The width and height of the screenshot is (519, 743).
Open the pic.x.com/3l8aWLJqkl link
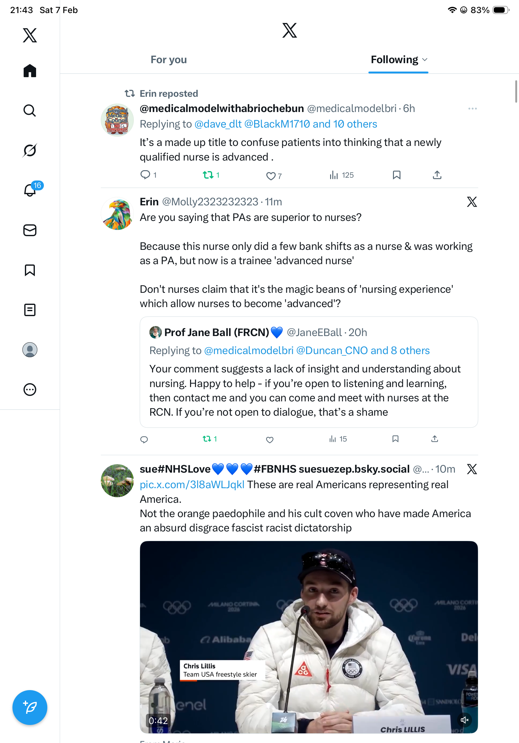192,484
